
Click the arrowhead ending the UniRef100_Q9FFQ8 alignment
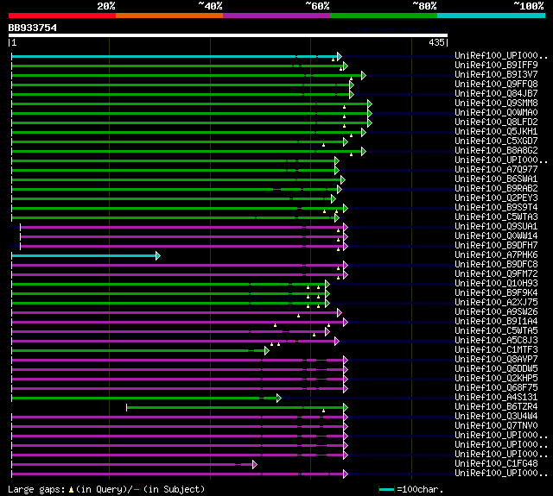click(352, 85)
